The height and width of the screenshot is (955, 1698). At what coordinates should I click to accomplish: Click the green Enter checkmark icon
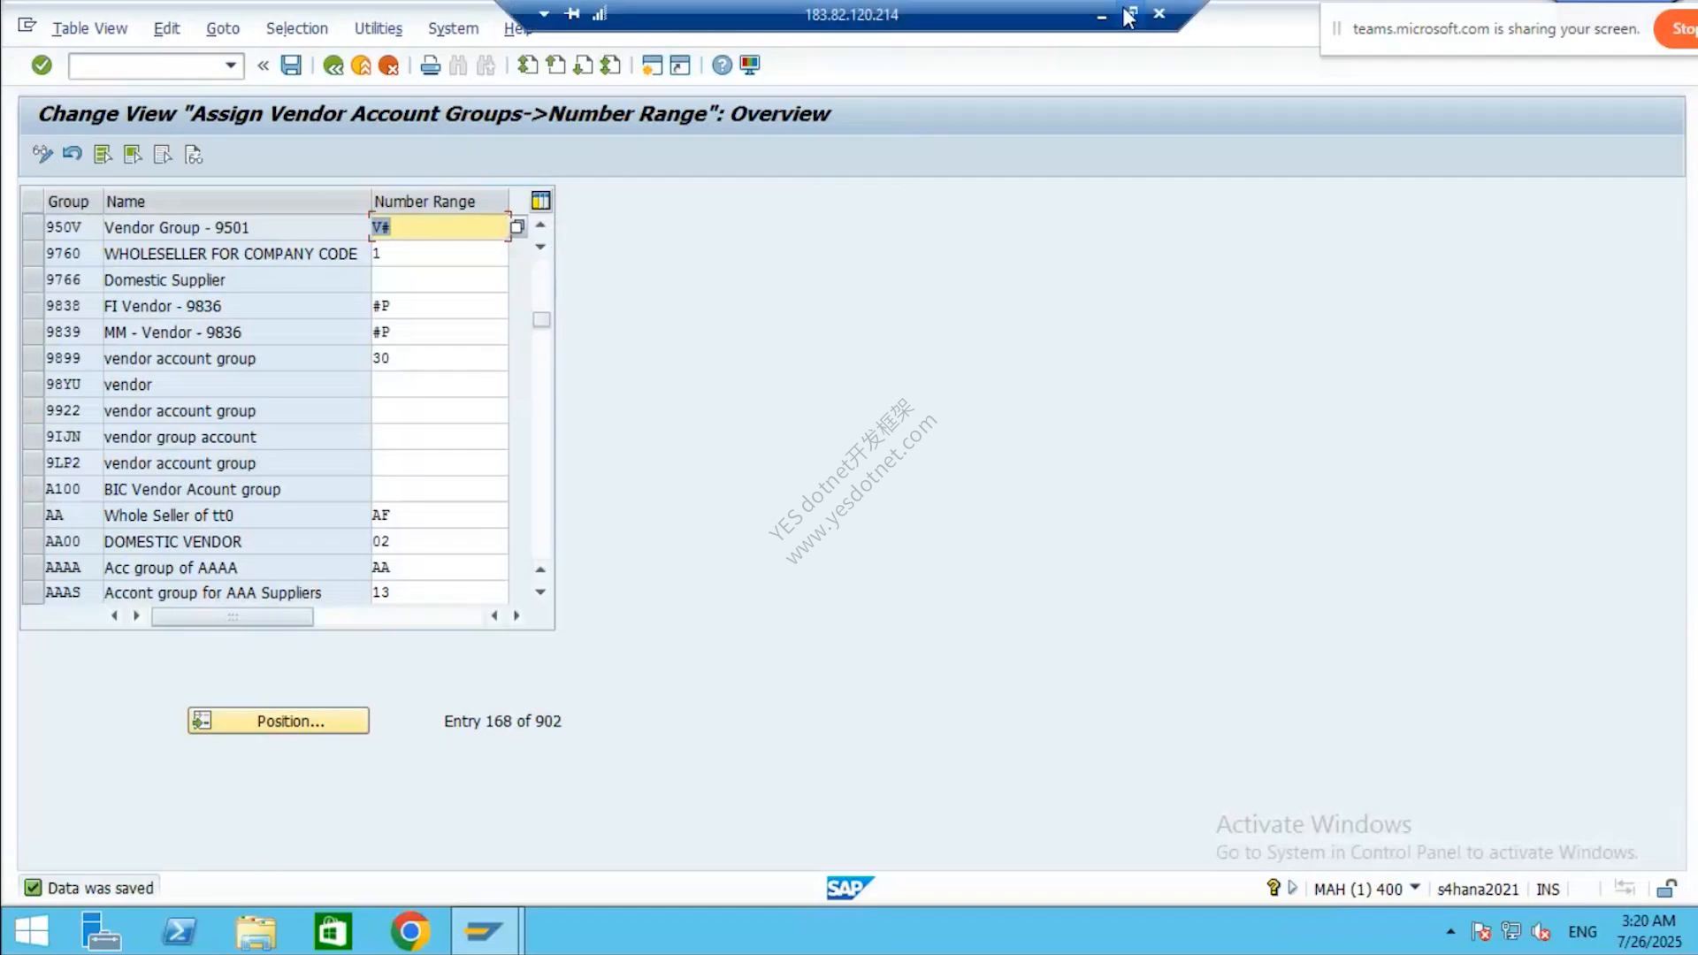42,65
